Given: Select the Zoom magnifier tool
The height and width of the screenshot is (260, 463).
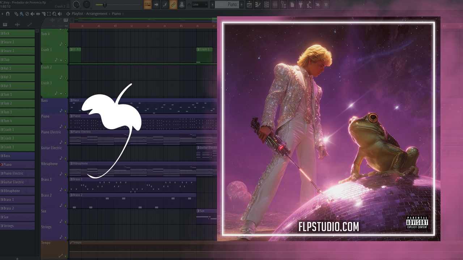Looking at the screenshot, I should coord(54,14).
